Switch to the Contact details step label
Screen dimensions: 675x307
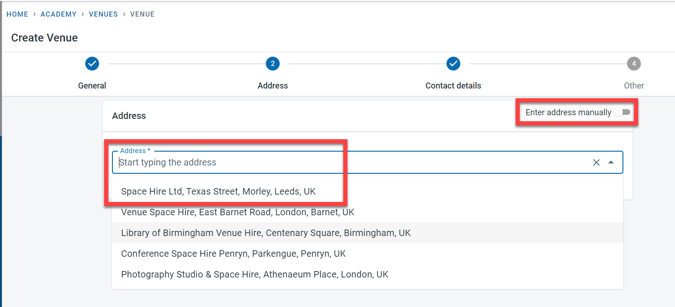point(453,86)
